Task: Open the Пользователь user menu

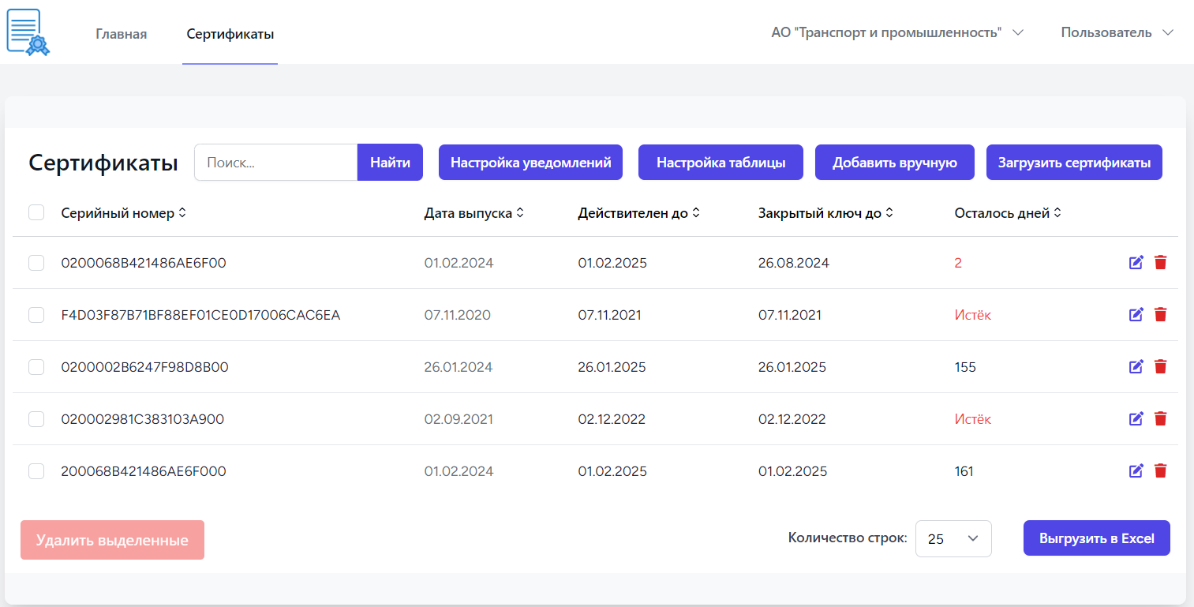Action: 1117,32
